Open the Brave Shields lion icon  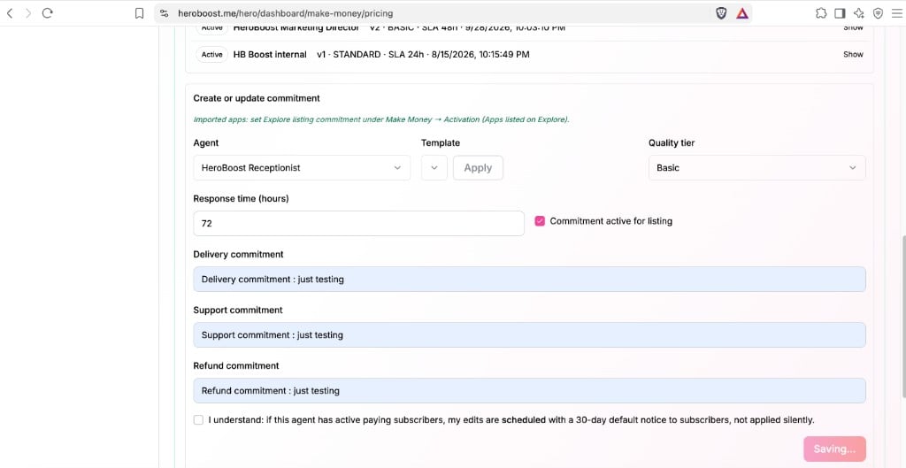[721, 13]
